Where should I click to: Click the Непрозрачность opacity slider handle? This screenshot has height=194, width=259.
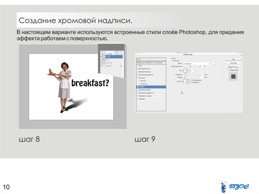(x=190, y=67)
